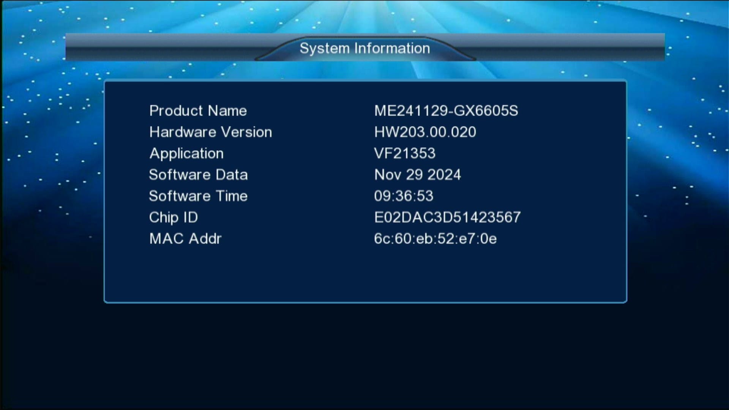Select the Application row
Image resolution: width=729 pixels, height=410 pixels.
click(186, 153)
